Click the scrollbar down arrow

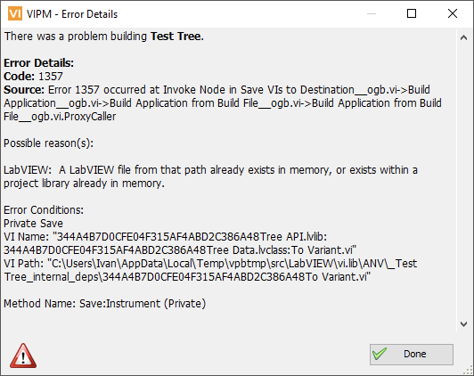click(x=463, y=324)
